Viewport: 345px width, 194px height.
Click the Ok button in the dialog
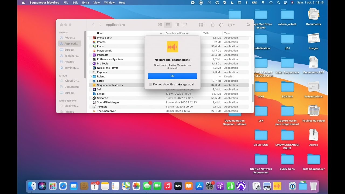pos(172,76)
